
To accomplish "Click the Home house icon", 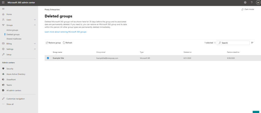I will 3,14.
